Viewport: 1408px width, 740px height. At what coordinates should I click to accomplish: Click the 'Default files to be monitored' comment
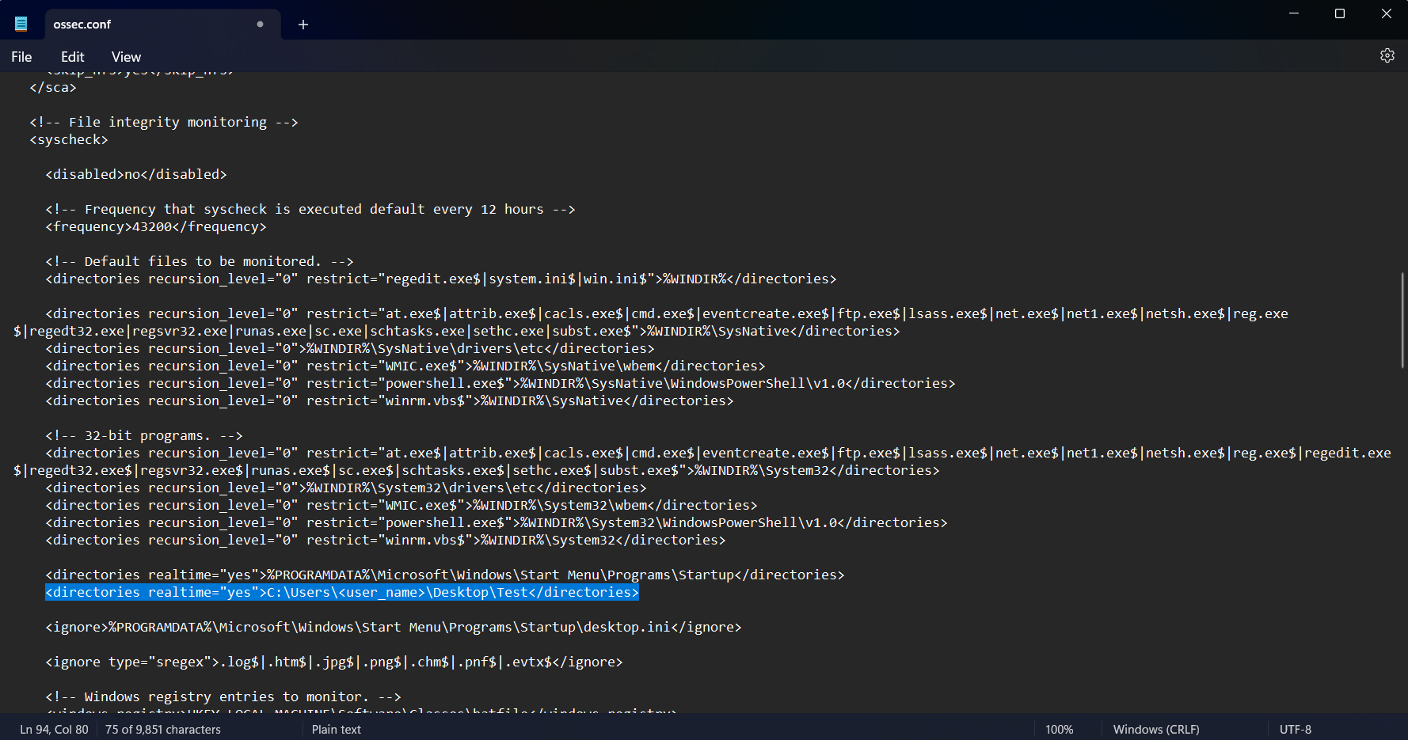tap(200, 261)
